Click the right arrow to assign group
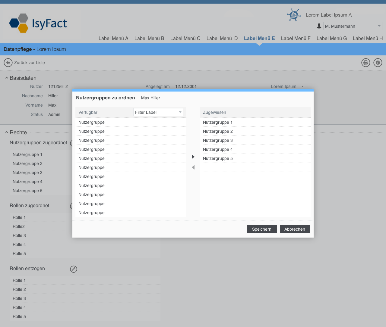The width and height of the screenshot is (386, 327). click(193, 157)
